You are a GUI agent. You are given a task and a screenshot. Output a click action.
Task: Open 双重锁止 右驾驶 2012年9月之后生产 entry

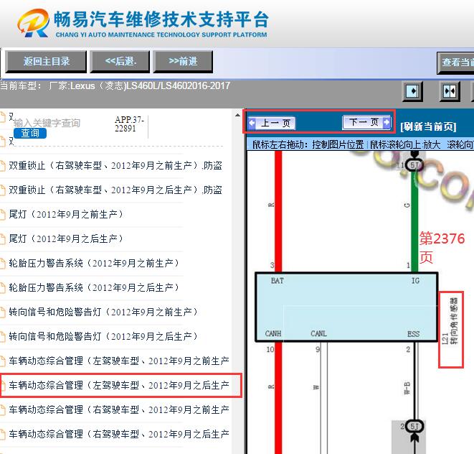click(x=115, y=190)
